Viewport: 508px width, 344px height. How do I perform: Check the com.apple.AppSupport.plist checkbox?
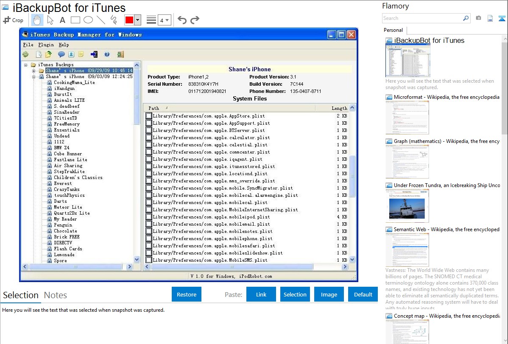click(149, 123)
